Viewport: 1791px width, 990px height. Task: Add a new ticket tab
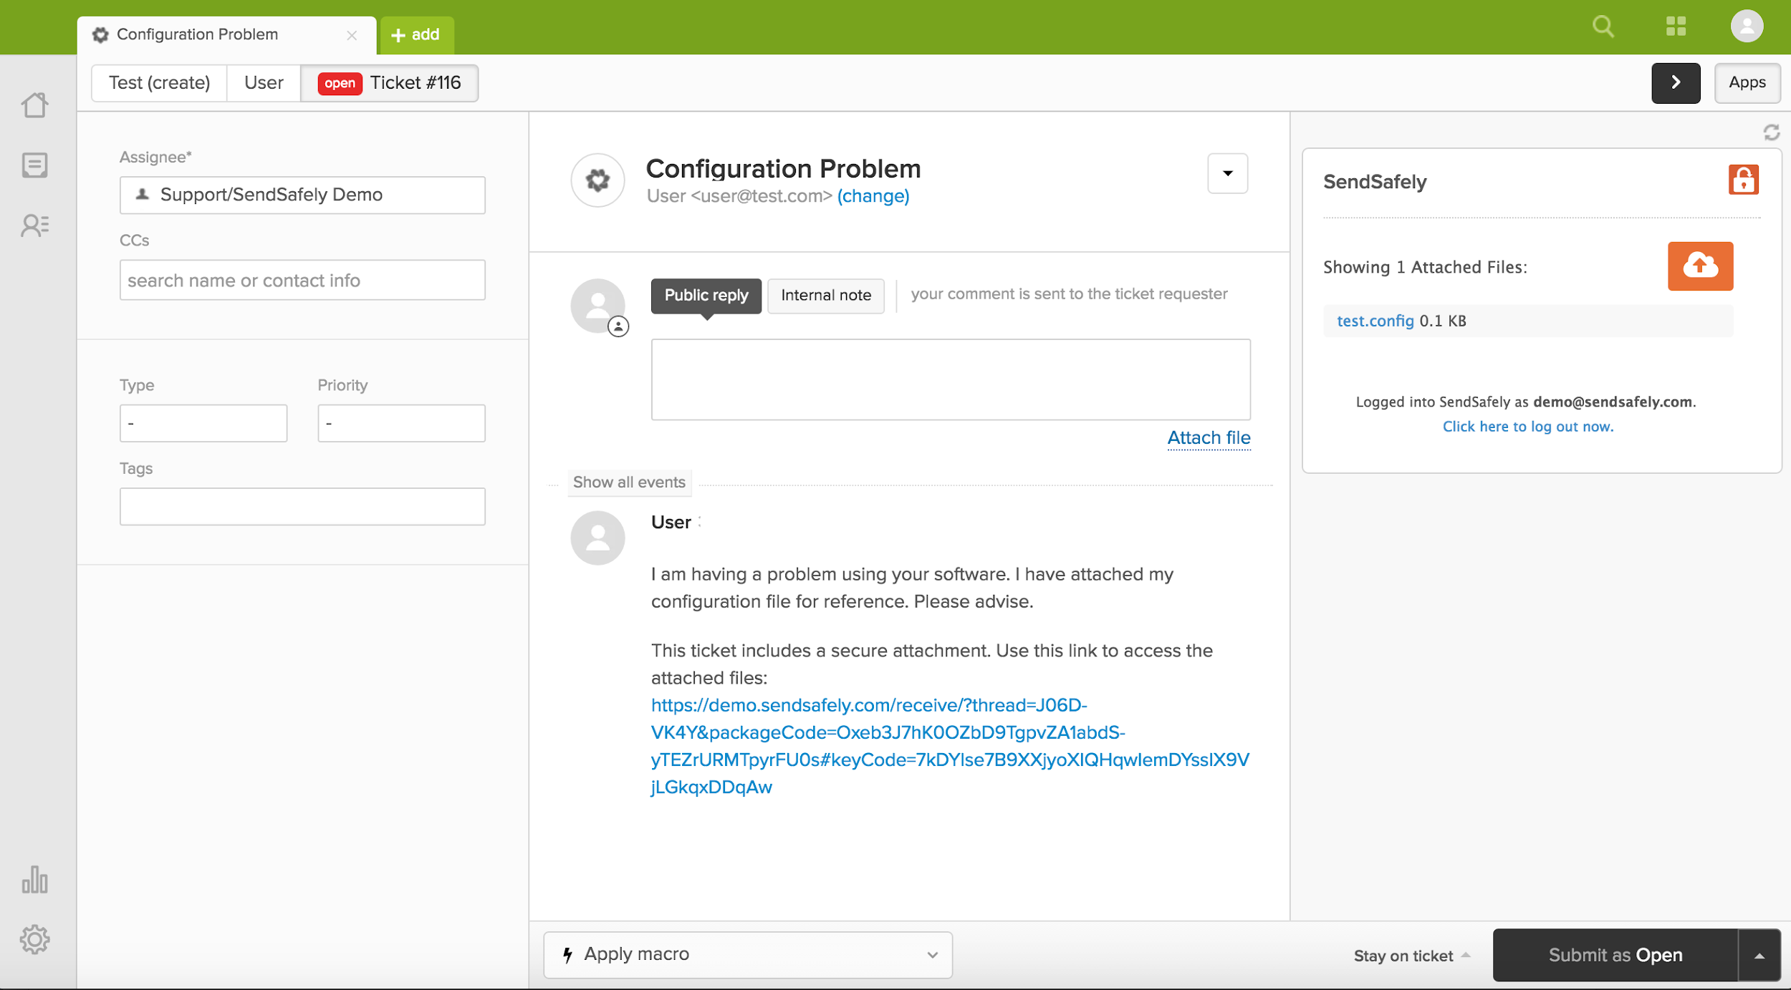coord(416,34)
